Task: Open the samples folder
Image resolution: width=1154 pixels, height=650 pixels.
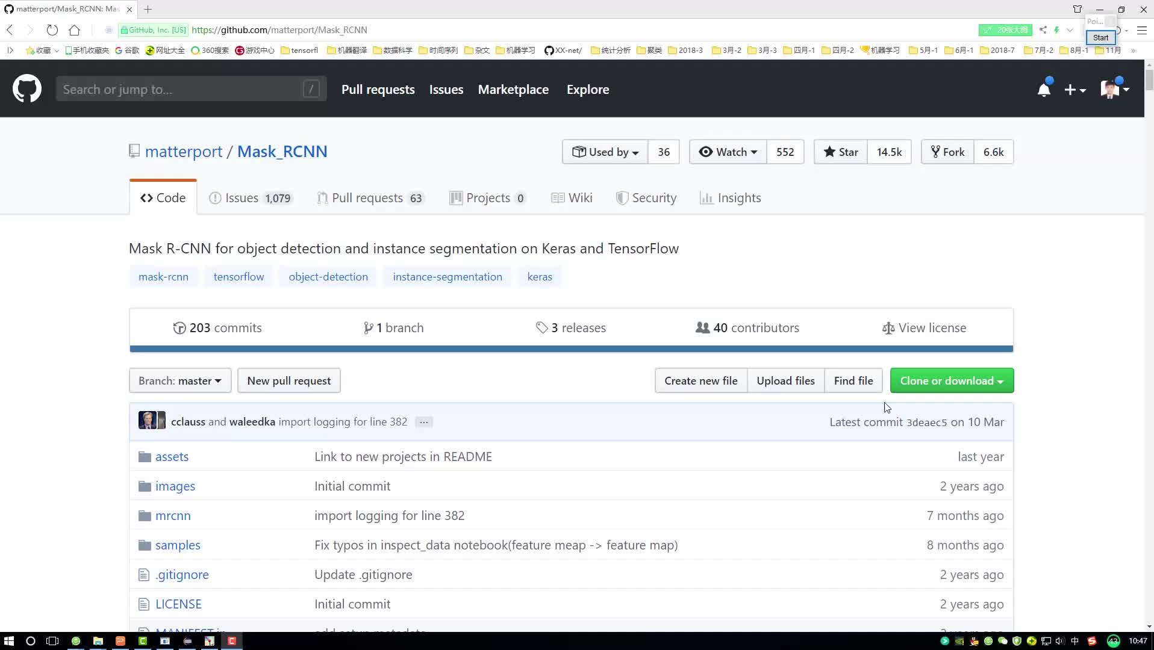Action: tap(178, 545)
